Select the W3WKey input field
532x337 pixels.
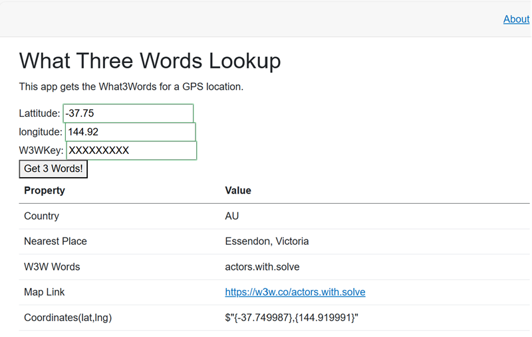point(132,151)
